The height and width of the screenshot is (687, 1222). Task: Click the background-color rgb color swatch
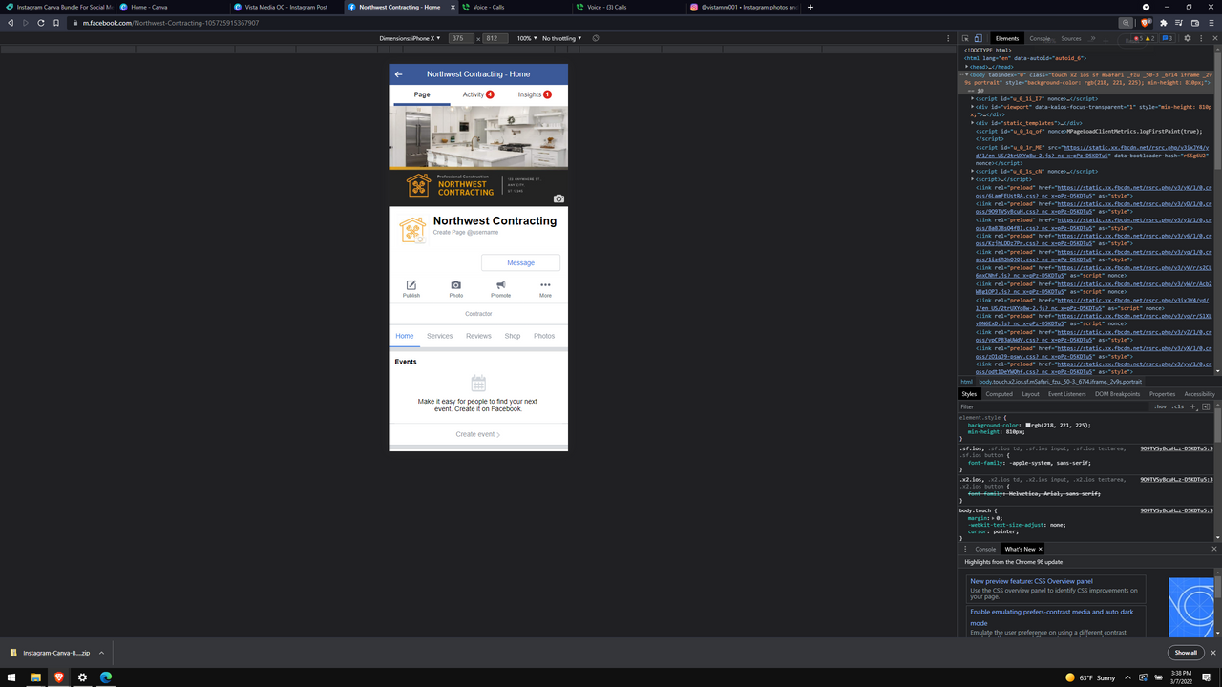(x=1029, y=425)
